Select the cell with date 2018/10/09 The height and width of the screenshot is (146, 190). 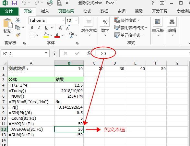click(x=69, y=91)
